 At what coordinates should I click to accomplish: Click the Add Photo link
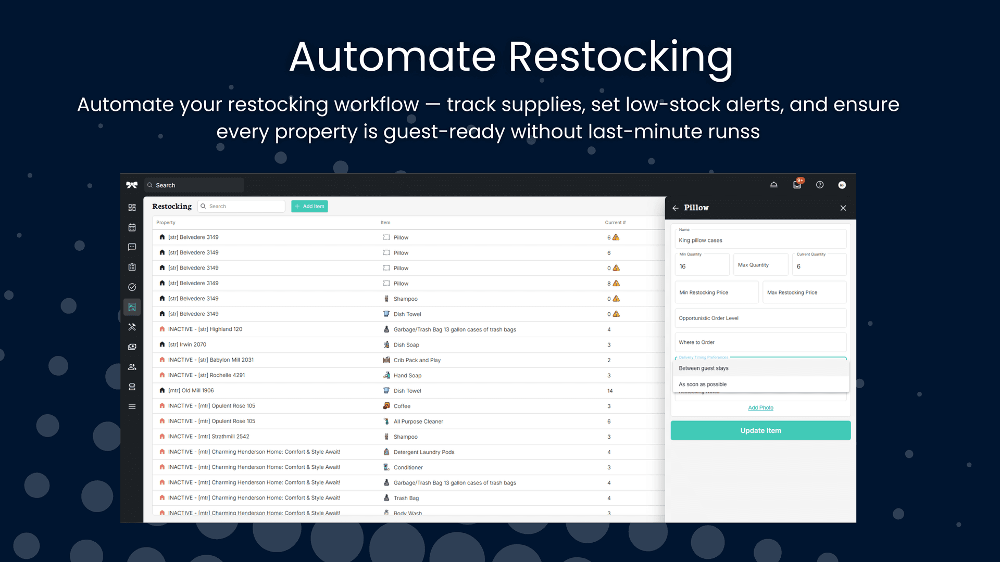760,407
